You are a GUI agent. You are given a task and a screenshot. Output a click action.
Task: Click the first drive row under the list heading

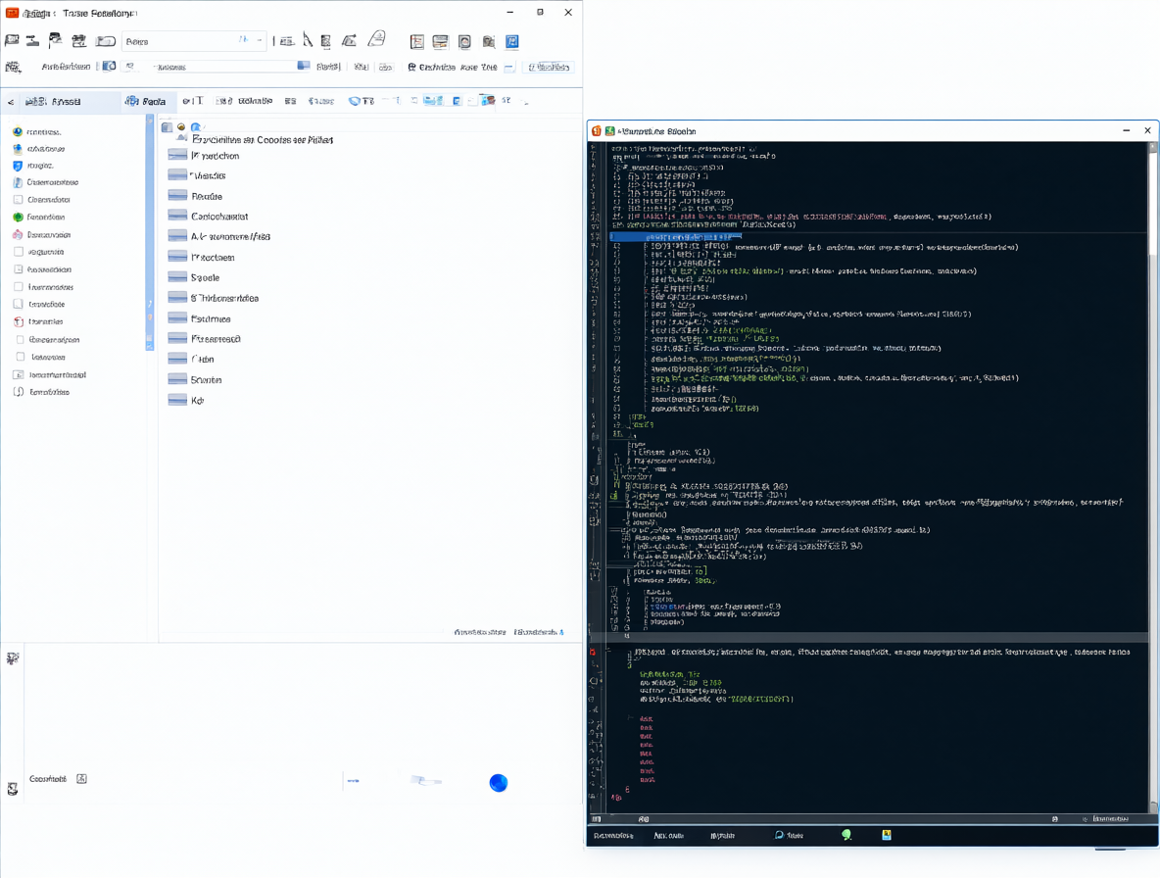click(x=204, y=156)
